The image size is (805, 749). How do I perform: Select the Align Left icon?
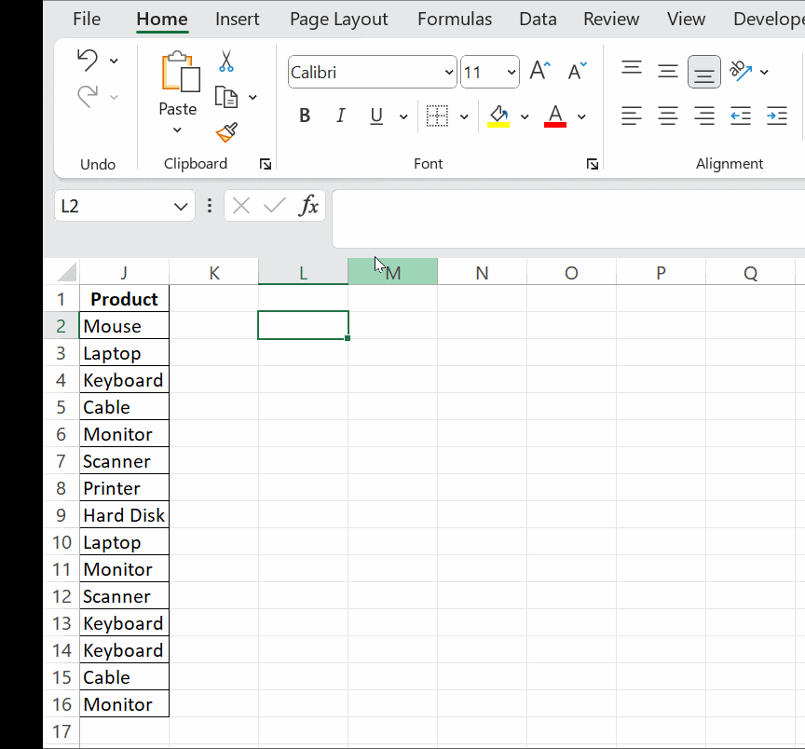tap(631, 116)
